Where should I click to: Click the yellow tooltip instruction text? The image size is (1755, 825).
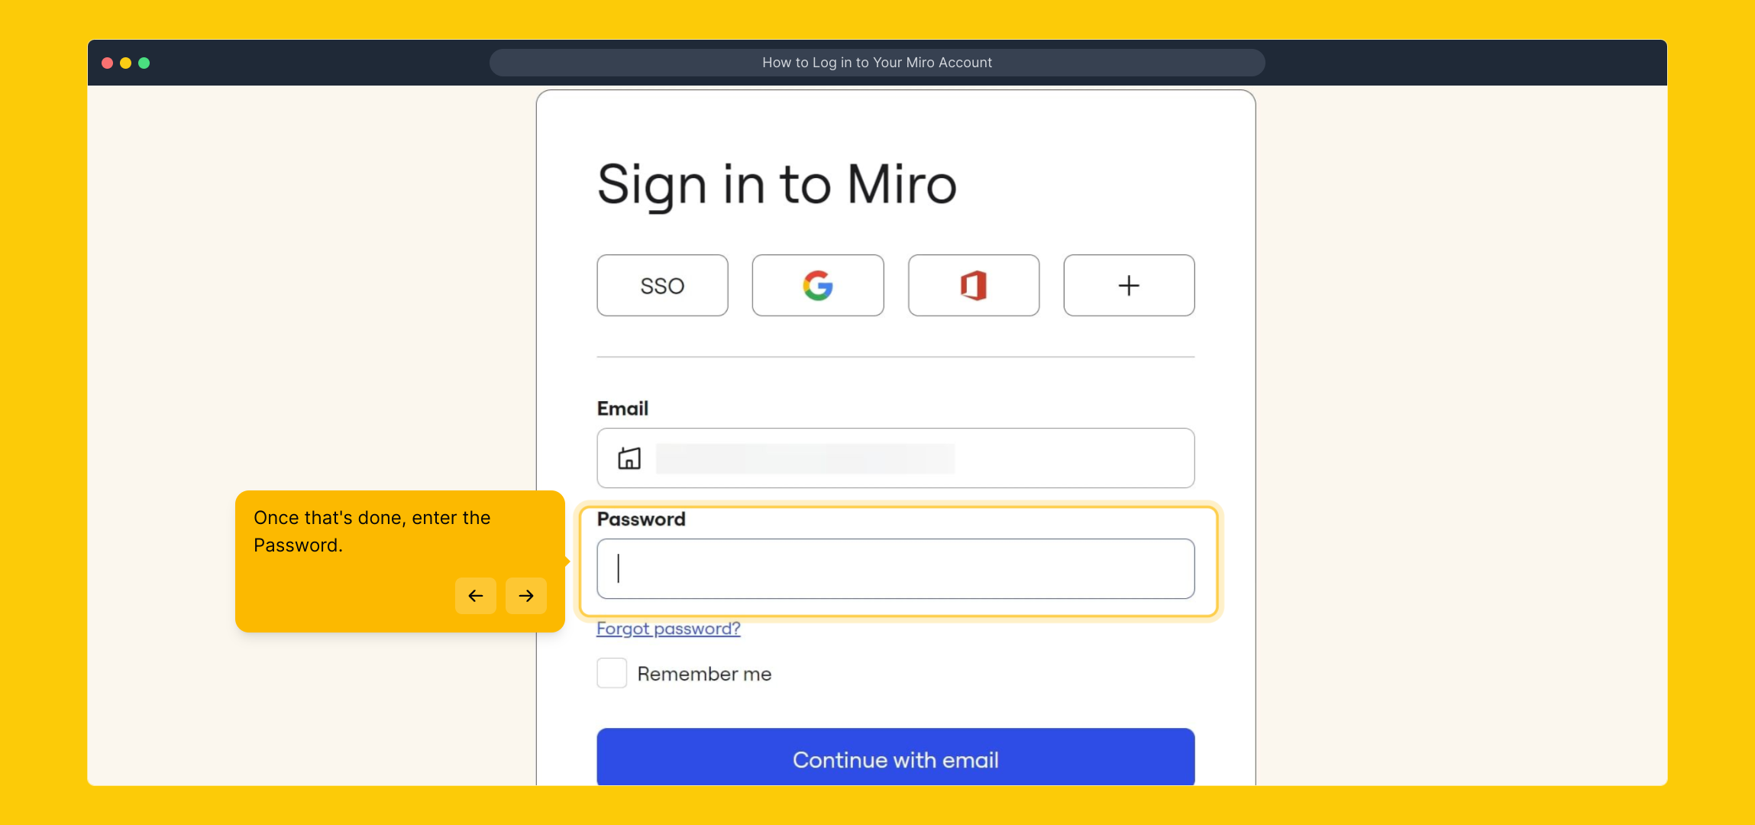pos(372,531)
